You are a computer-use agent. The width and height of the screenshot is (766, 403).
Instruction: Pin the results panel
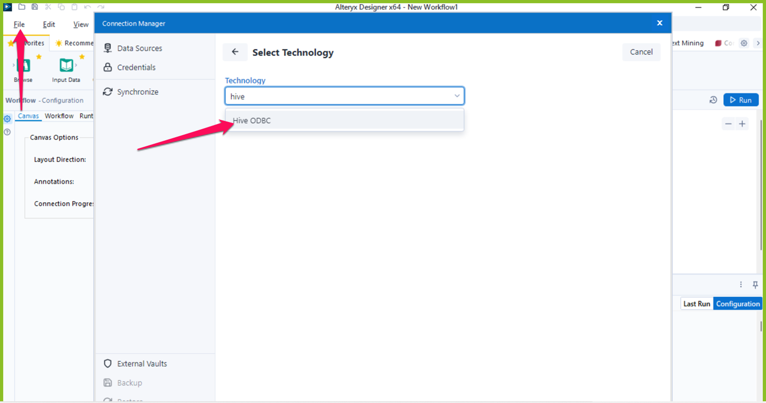[755, 285]
